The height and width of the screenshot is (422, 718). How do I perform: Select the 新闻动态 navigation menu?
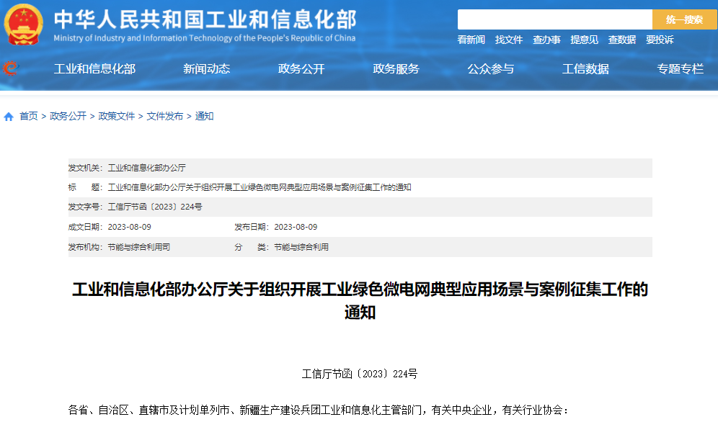205,68
